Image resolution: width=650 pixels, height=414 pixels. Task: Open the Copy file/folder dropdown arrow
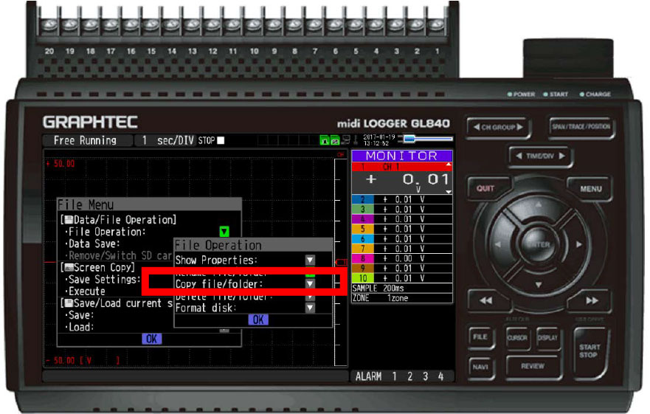click(310, 283)
